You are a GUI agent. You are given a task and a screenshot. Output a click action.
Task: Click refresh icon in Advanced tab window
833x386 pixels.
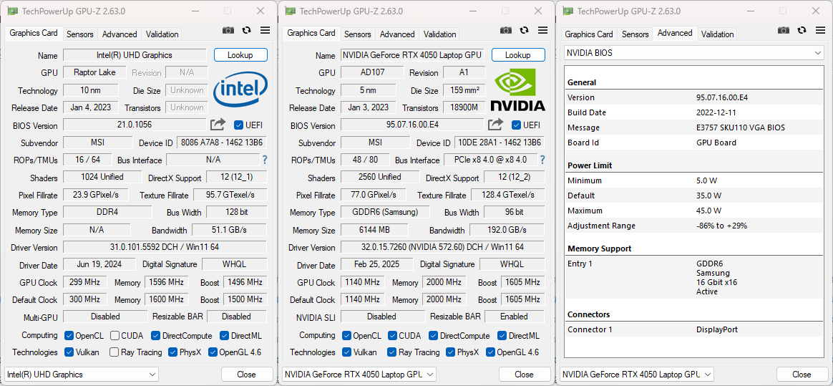click(802, 30)
